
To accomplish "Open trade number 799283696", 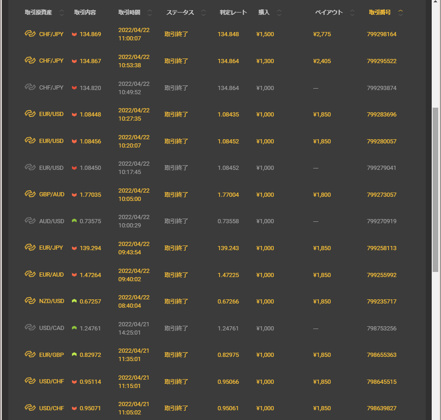I will 381,115.
